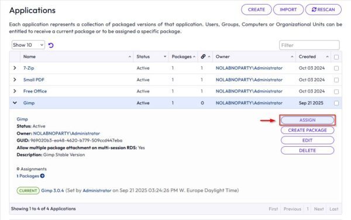Open the arrow icon next to 1 Packages
The image size is (351, 220).
tap(42, 176)
